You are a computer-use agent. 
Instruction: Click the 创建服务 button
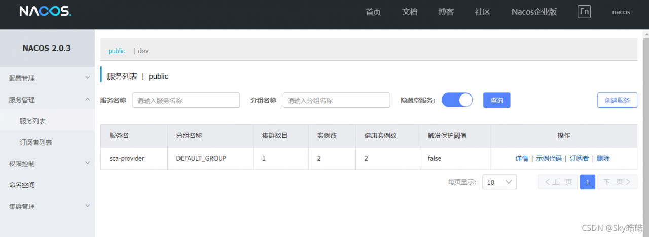(x=617, y=100)
